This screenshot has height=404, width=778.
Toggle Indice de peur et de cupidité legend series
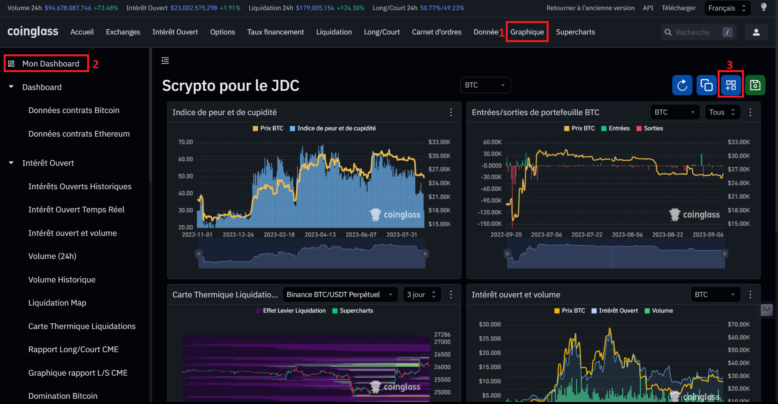click(333, 128)
